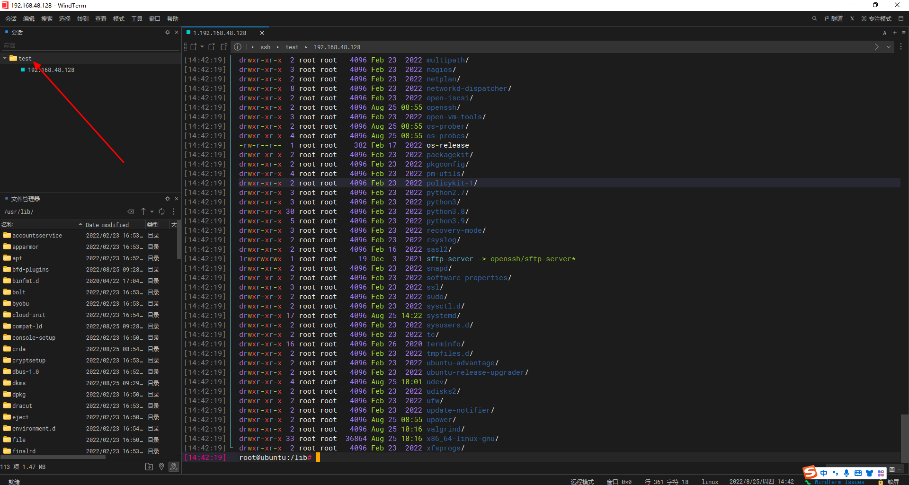Select the 192.168.48.128 session entry
This screenshot has width=909, height=485.
51,70
